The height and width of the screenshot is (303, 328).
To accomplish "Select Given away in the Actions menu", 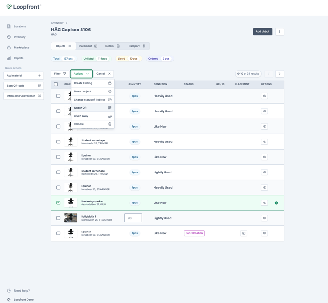I will click(x=92, y=116).
